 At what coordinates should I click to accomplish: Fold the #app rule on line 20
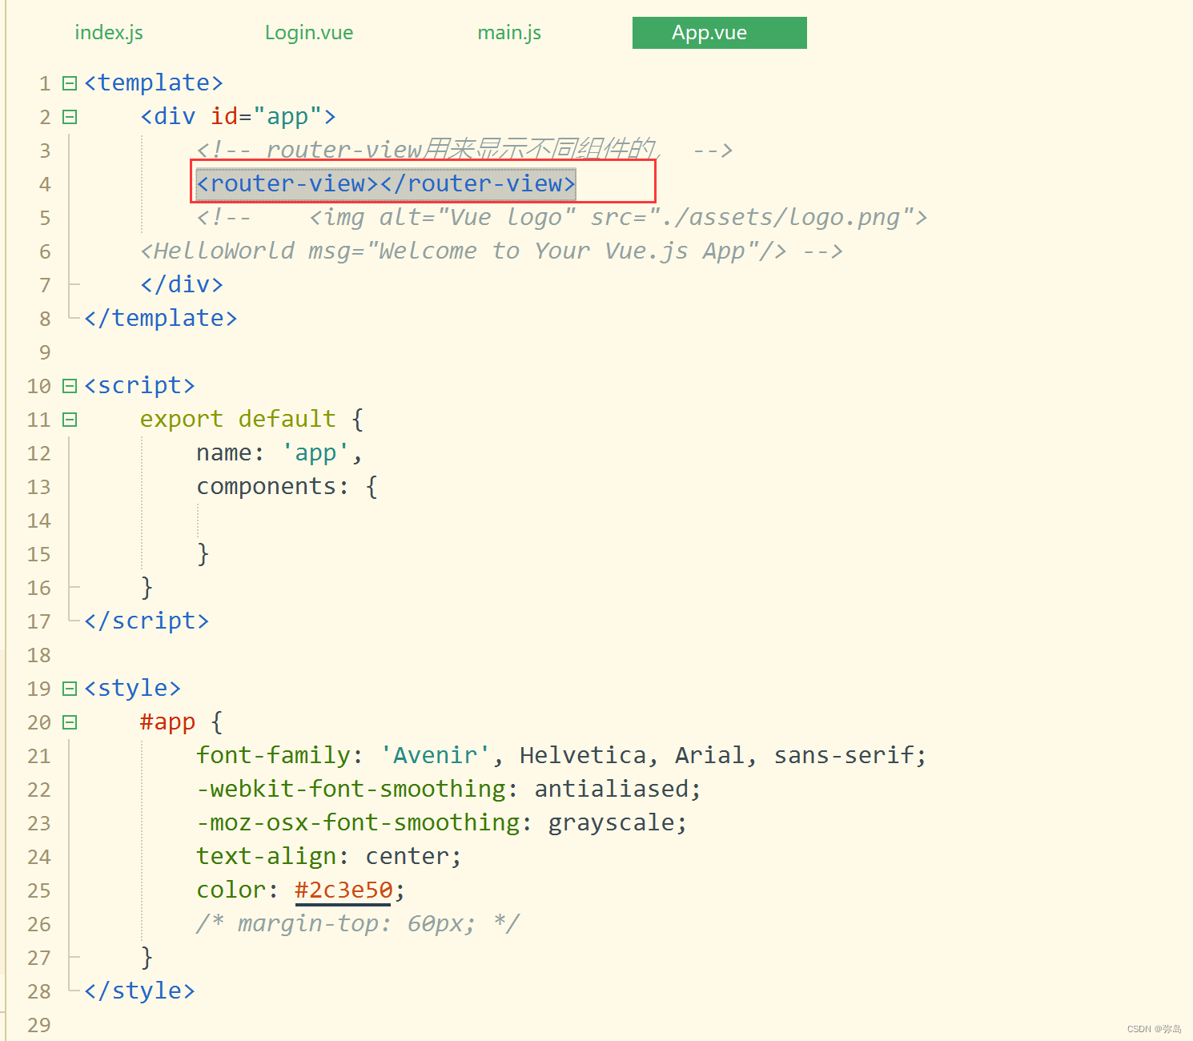point(70,722)
